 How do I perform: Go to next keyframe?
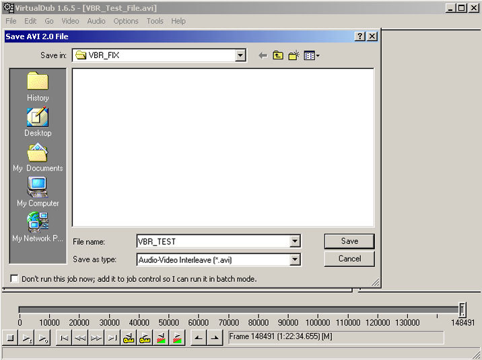[145, 338]
